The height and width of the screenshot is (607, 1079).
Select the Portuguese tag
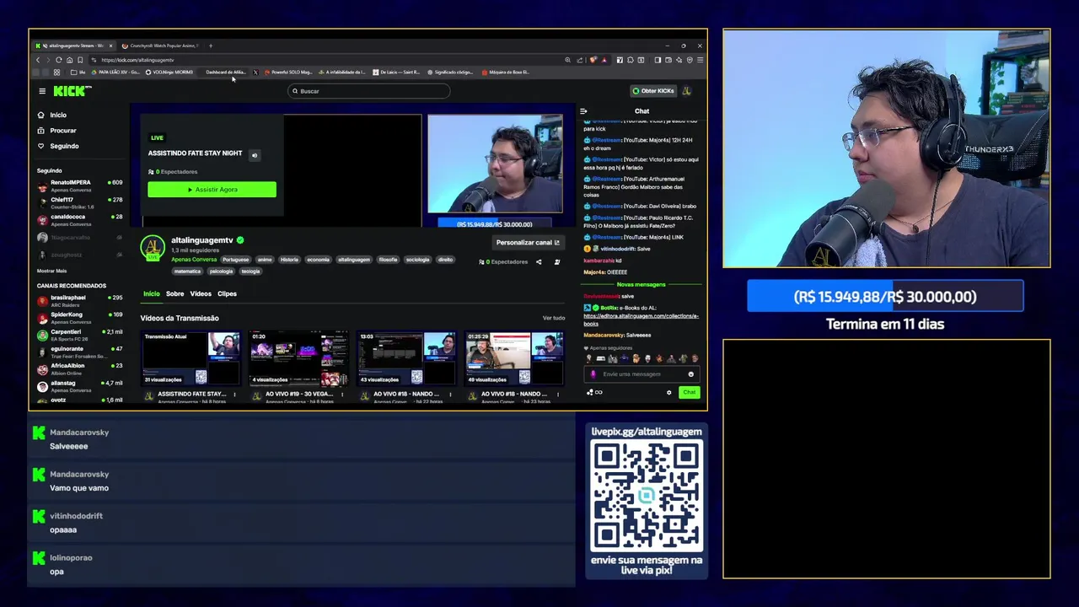[236, 260]
